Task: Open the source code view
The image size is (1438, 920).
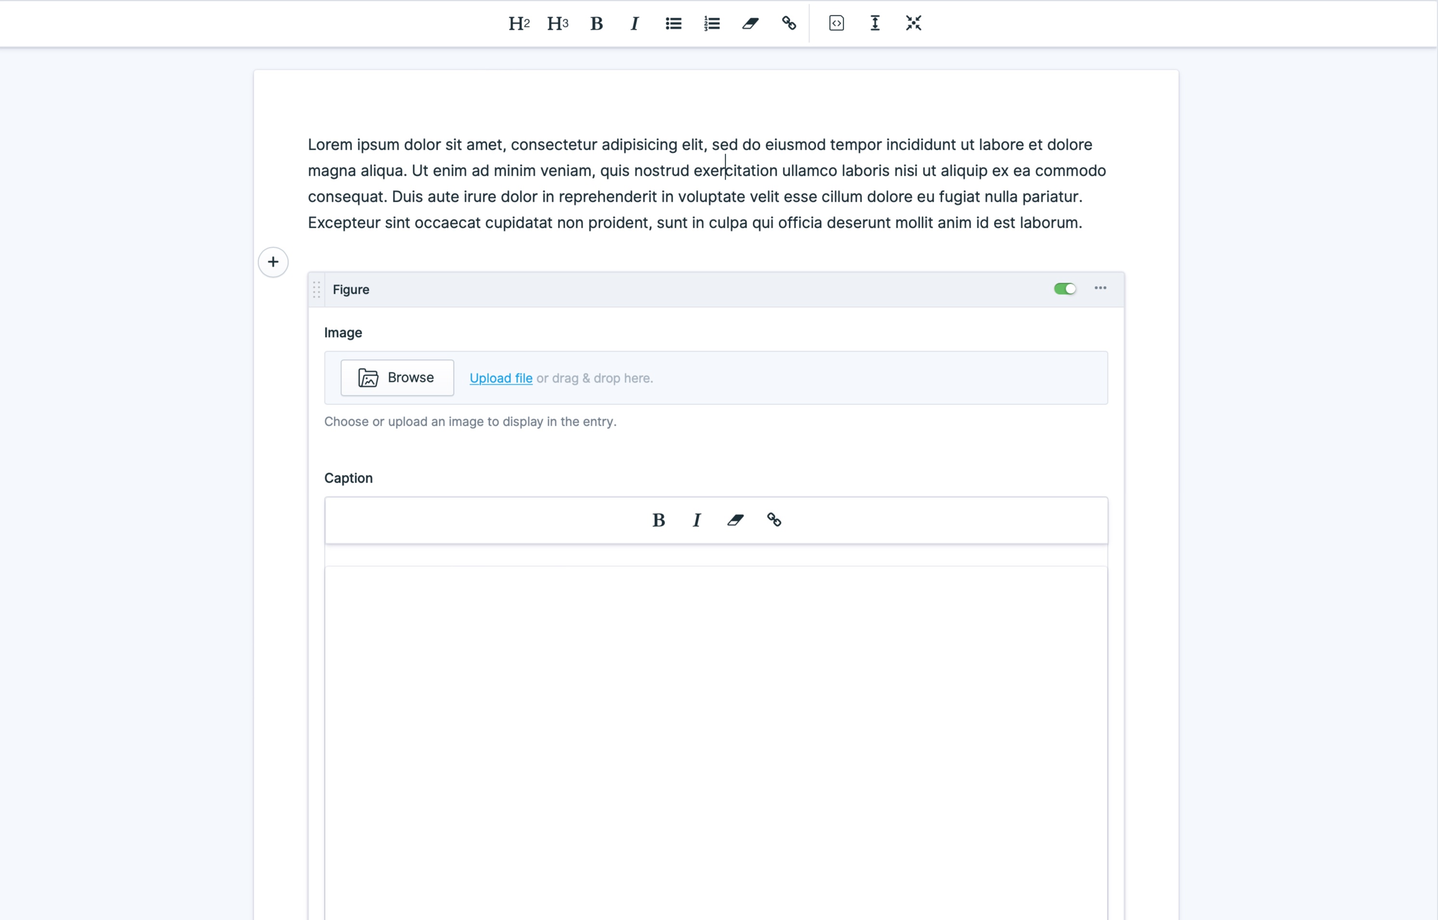Action: (x=836, y=23)
